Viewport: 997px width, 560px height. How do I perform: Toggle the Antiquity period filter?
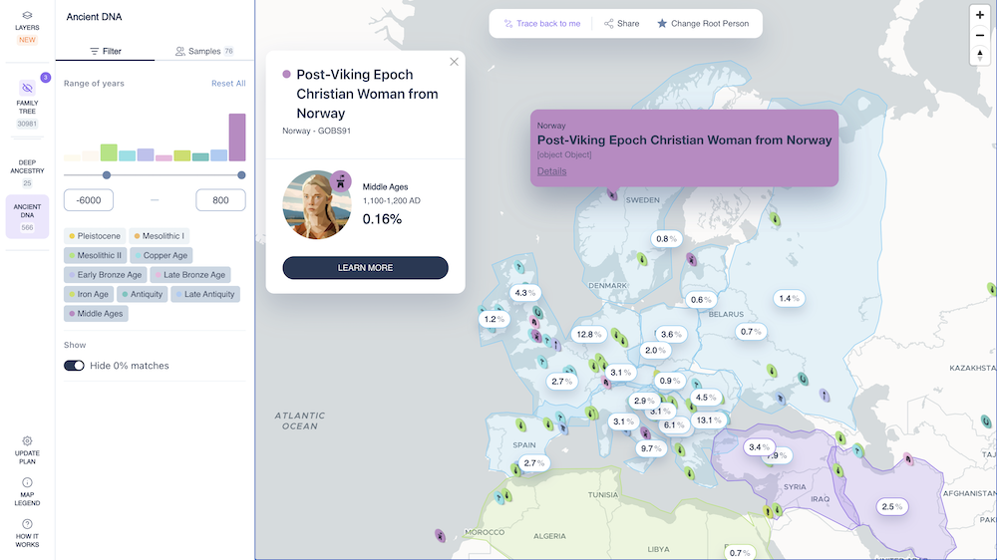pos(143,294)
